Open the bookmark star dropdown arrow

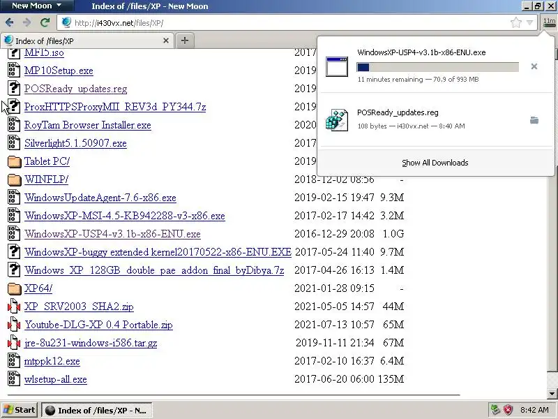(x=530, y=23)
